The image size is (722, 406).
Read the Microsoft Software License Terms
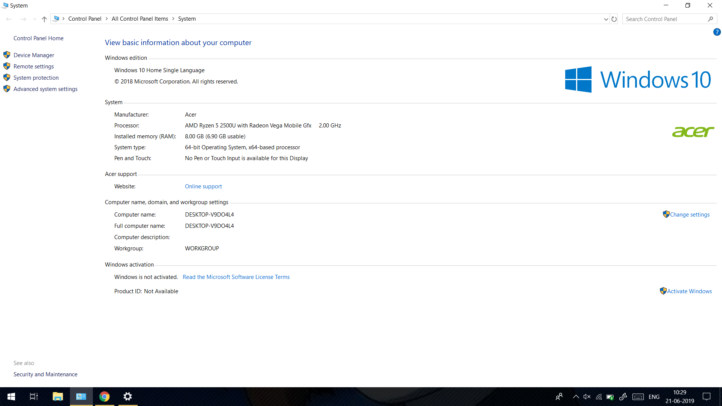(236, 277)
